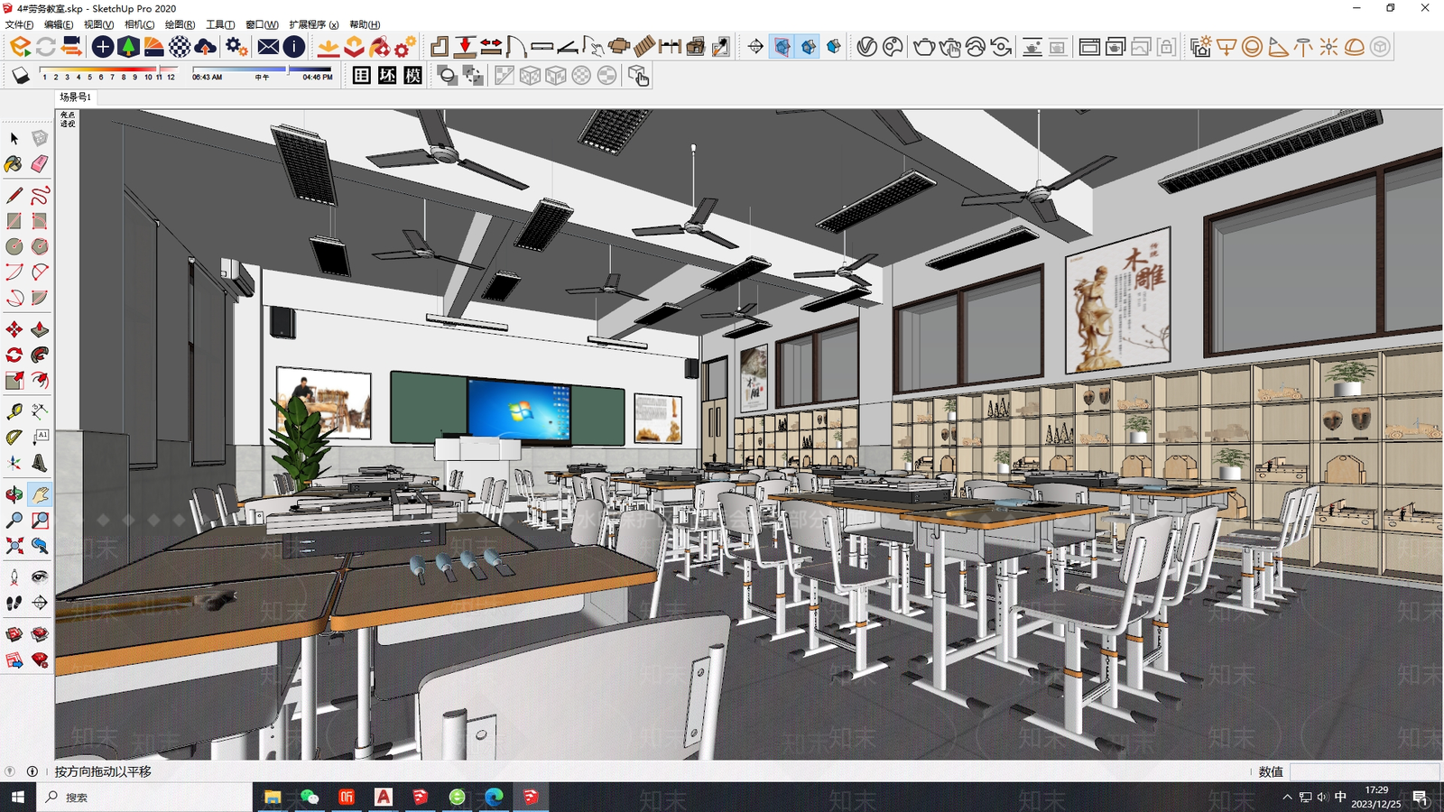Screen dimensions: 1444x812
Task: Open the Windows Start menu
Action: coord(18,798)
